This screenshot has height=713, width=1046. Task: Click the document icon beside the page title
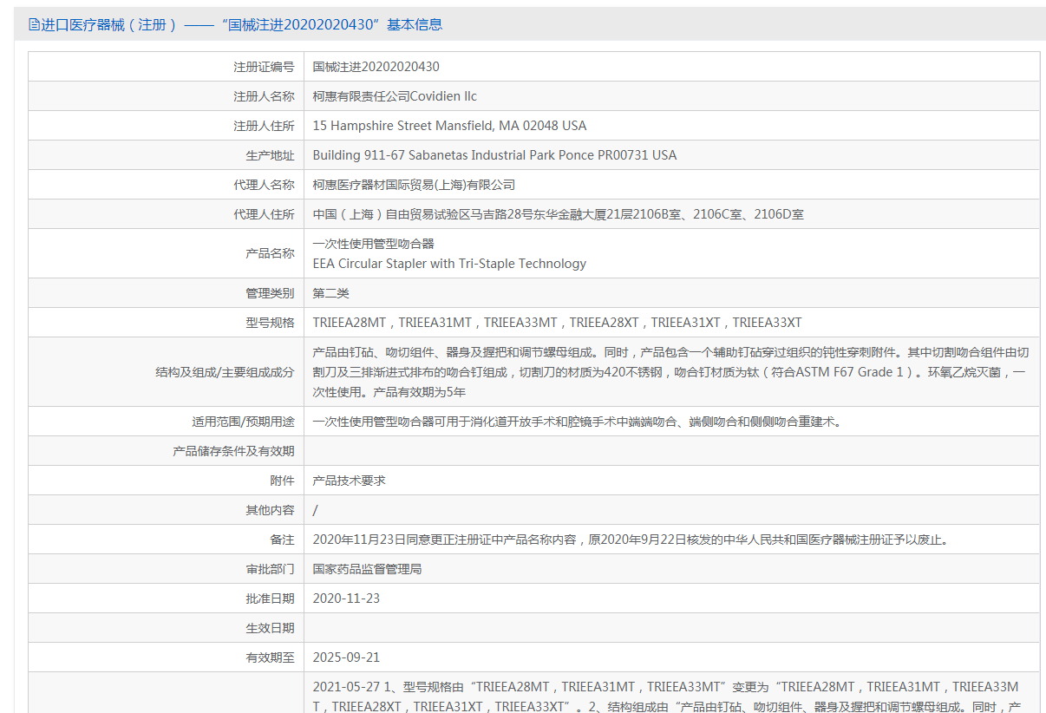(34, 25)
